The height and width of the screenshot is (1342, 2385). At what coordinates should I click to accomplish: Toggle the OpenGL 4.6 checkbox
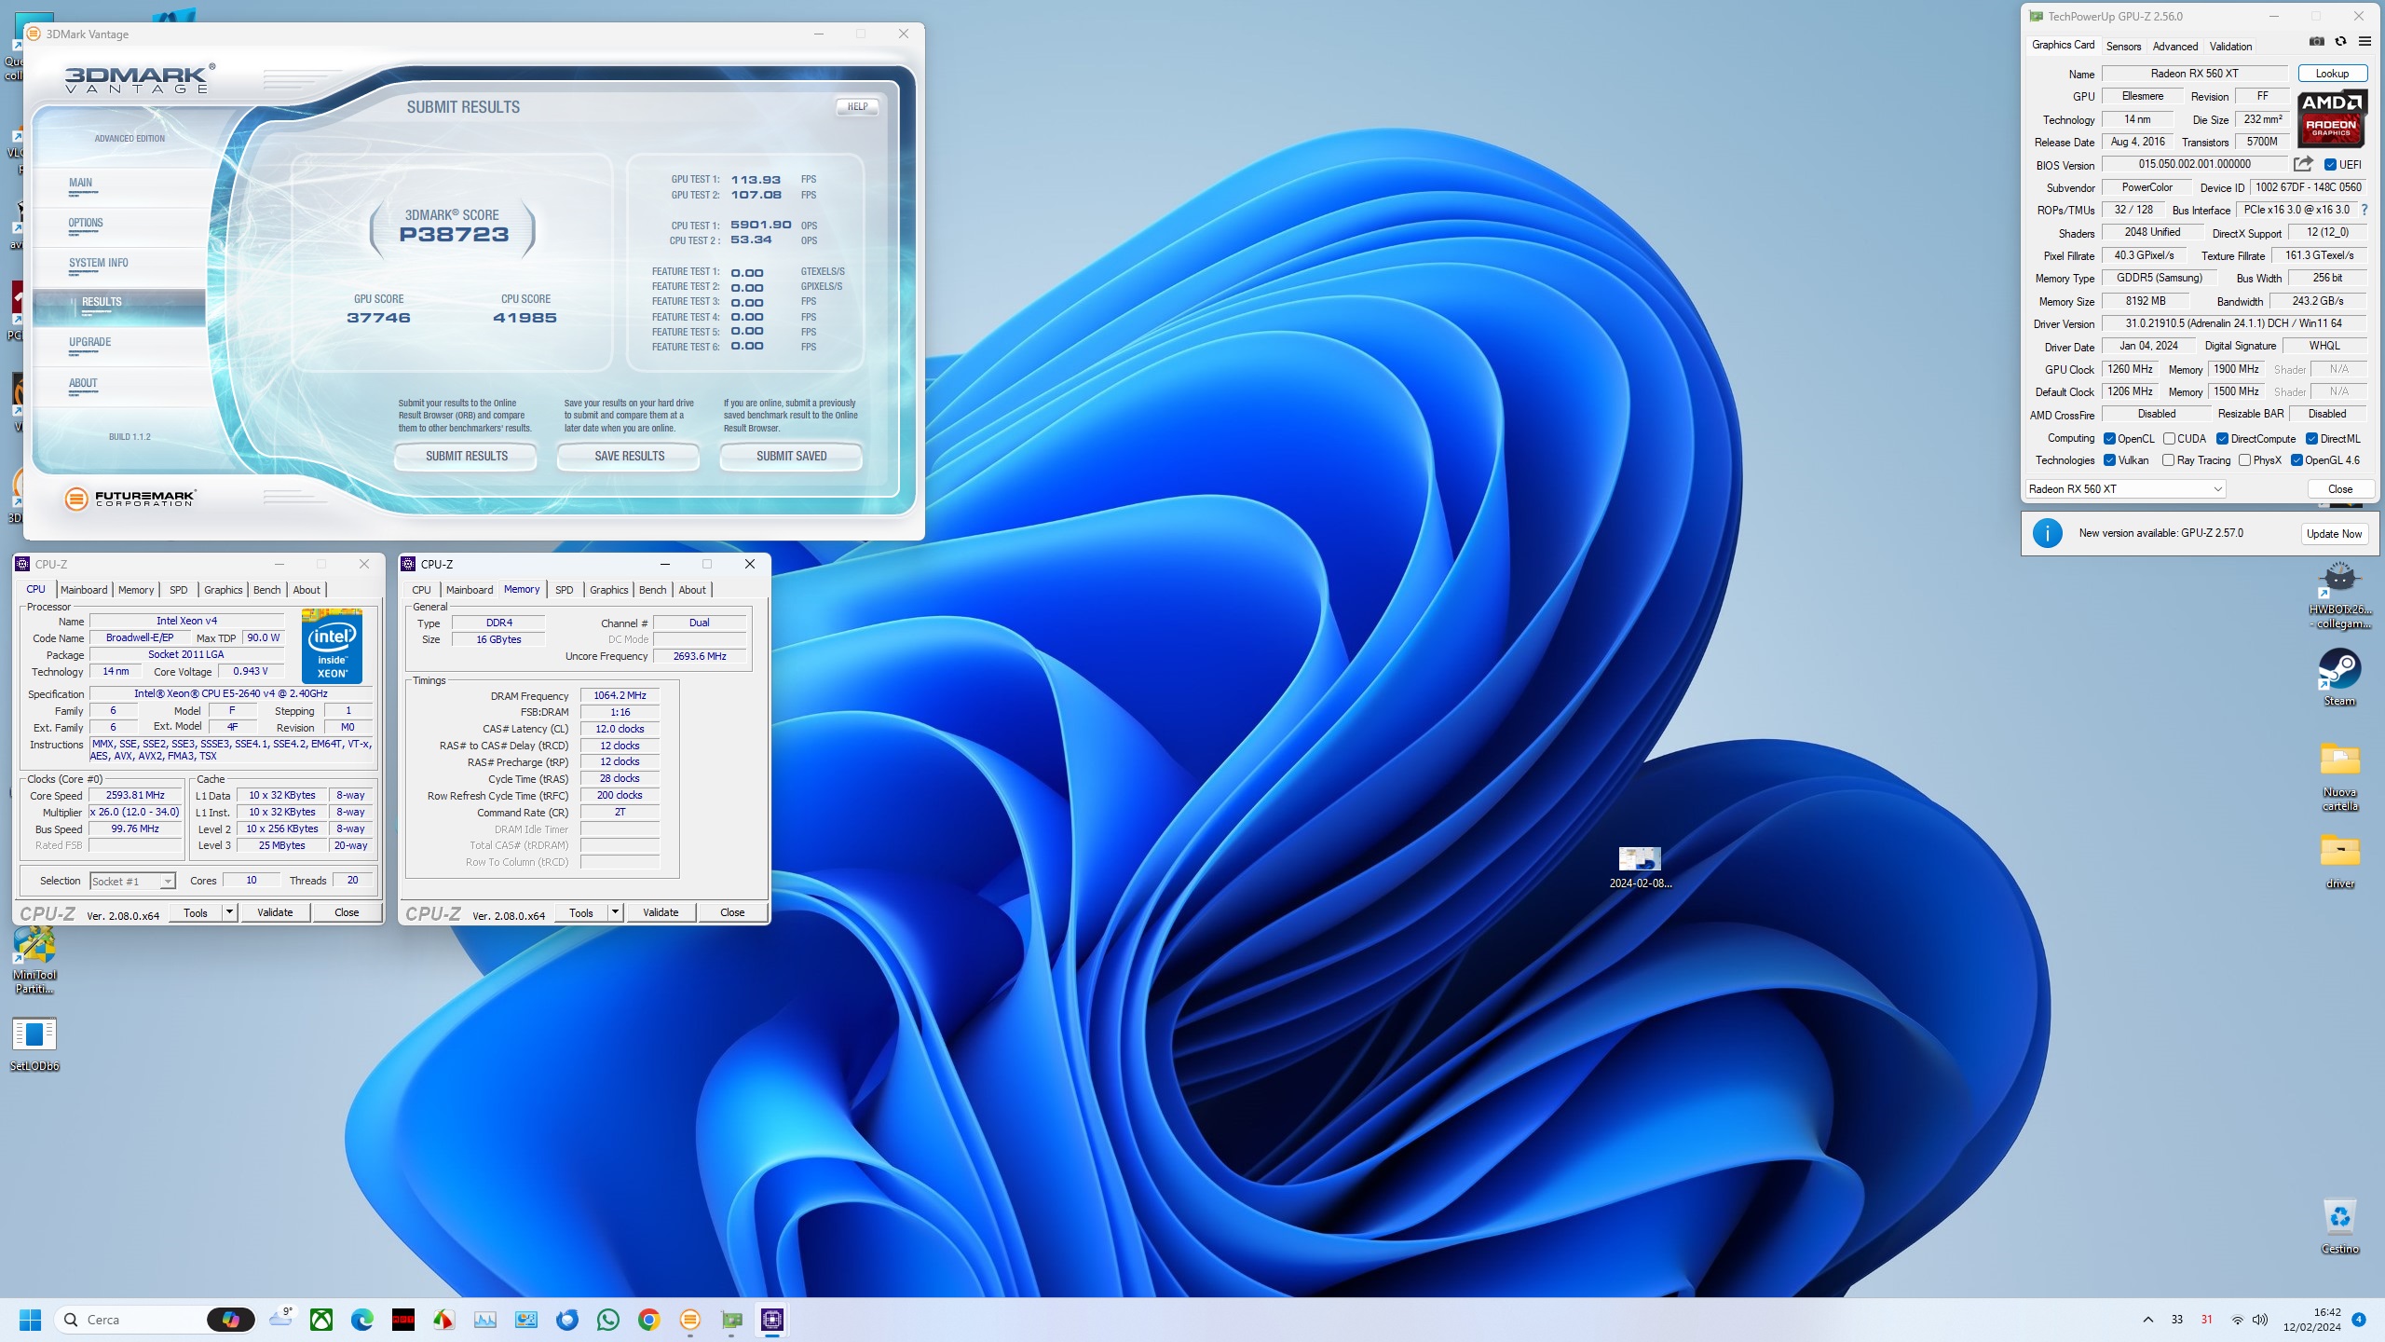coord(2296,460)
